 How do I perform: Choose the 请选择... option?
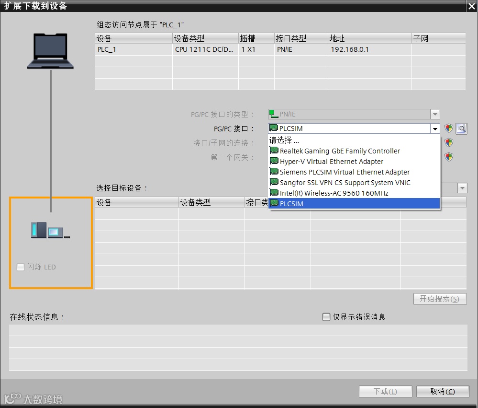tap(354, 140)
